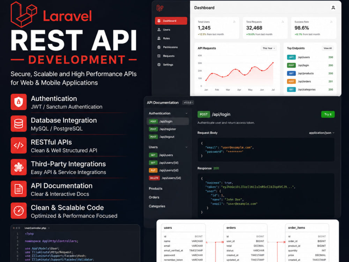Click /api/categories row in Top Endpoints
The width and height of the screenshot is (349, 262).
tap(310, 89)
